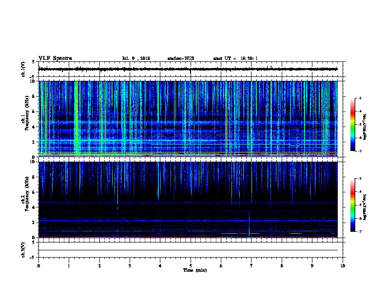The height and width of the screenshot is (298, 386).
Task: Click the bright green burst in ch.1 spectrogram
Action: point(77,119)
